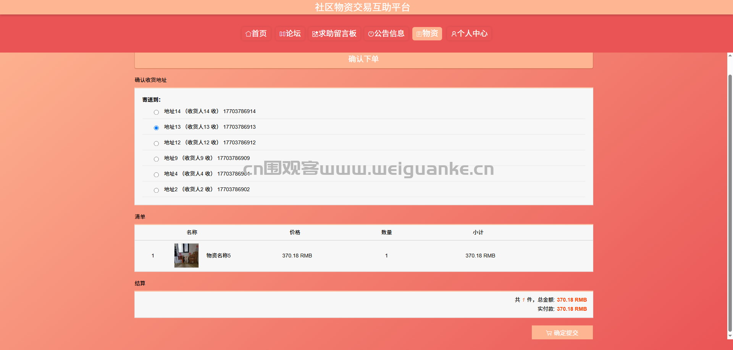This screenshot has width=733, height=350.
Task: Open 公告信息 menu item
Action: tap(386, 34)
